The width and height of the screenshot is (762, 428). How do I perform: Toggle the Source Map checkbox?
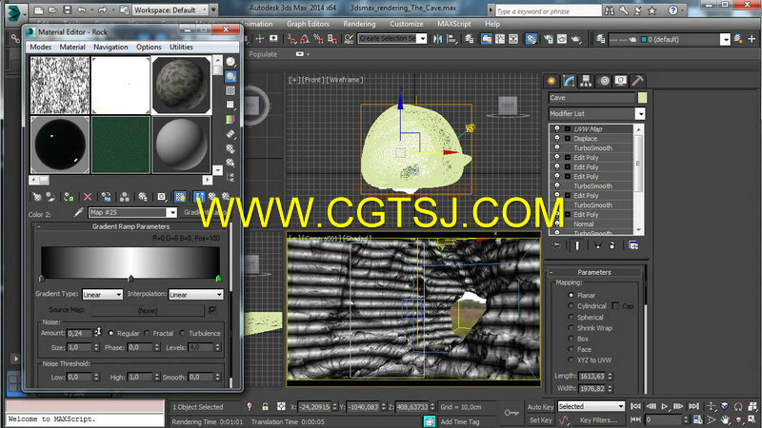click(x=212, y=310)
